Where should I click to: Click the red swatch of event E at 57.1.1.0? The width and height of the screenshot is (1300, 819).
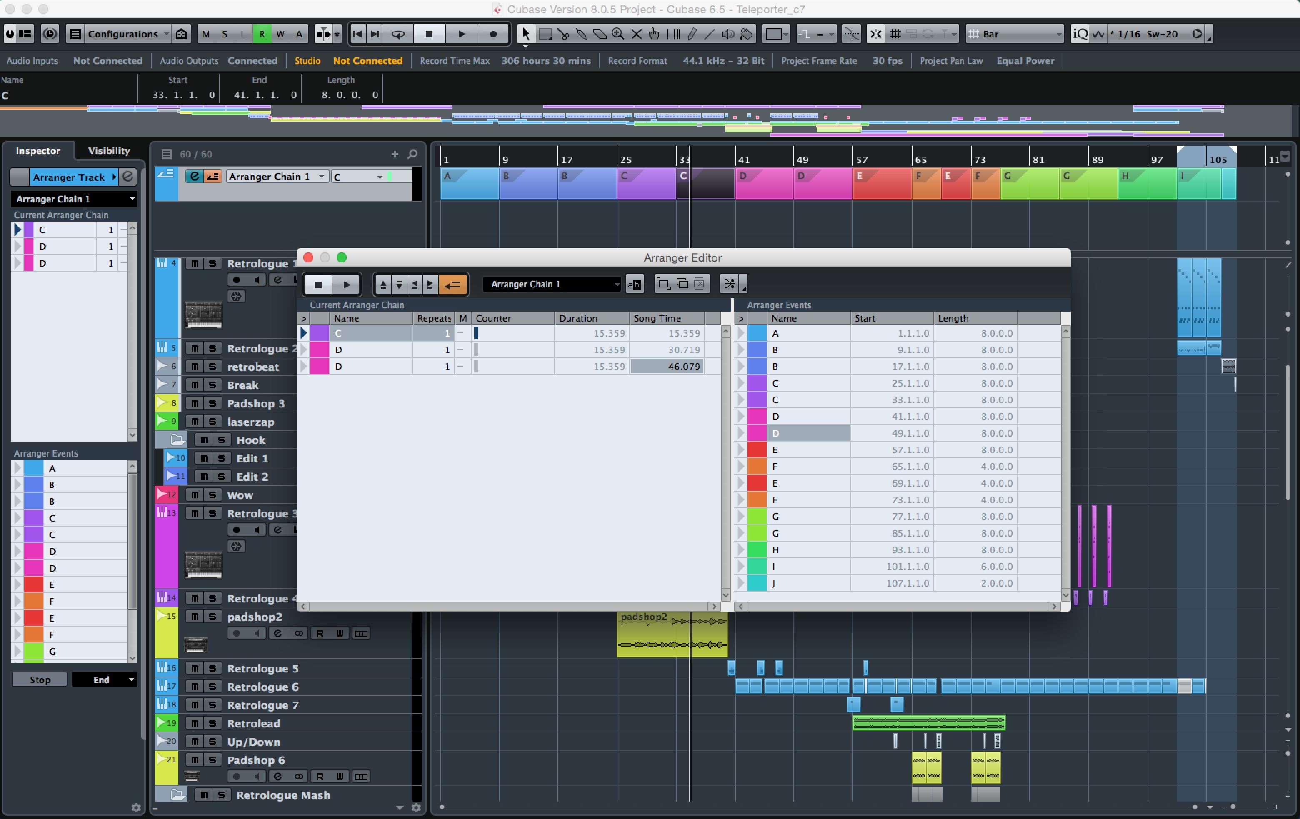tap(757, 450)
